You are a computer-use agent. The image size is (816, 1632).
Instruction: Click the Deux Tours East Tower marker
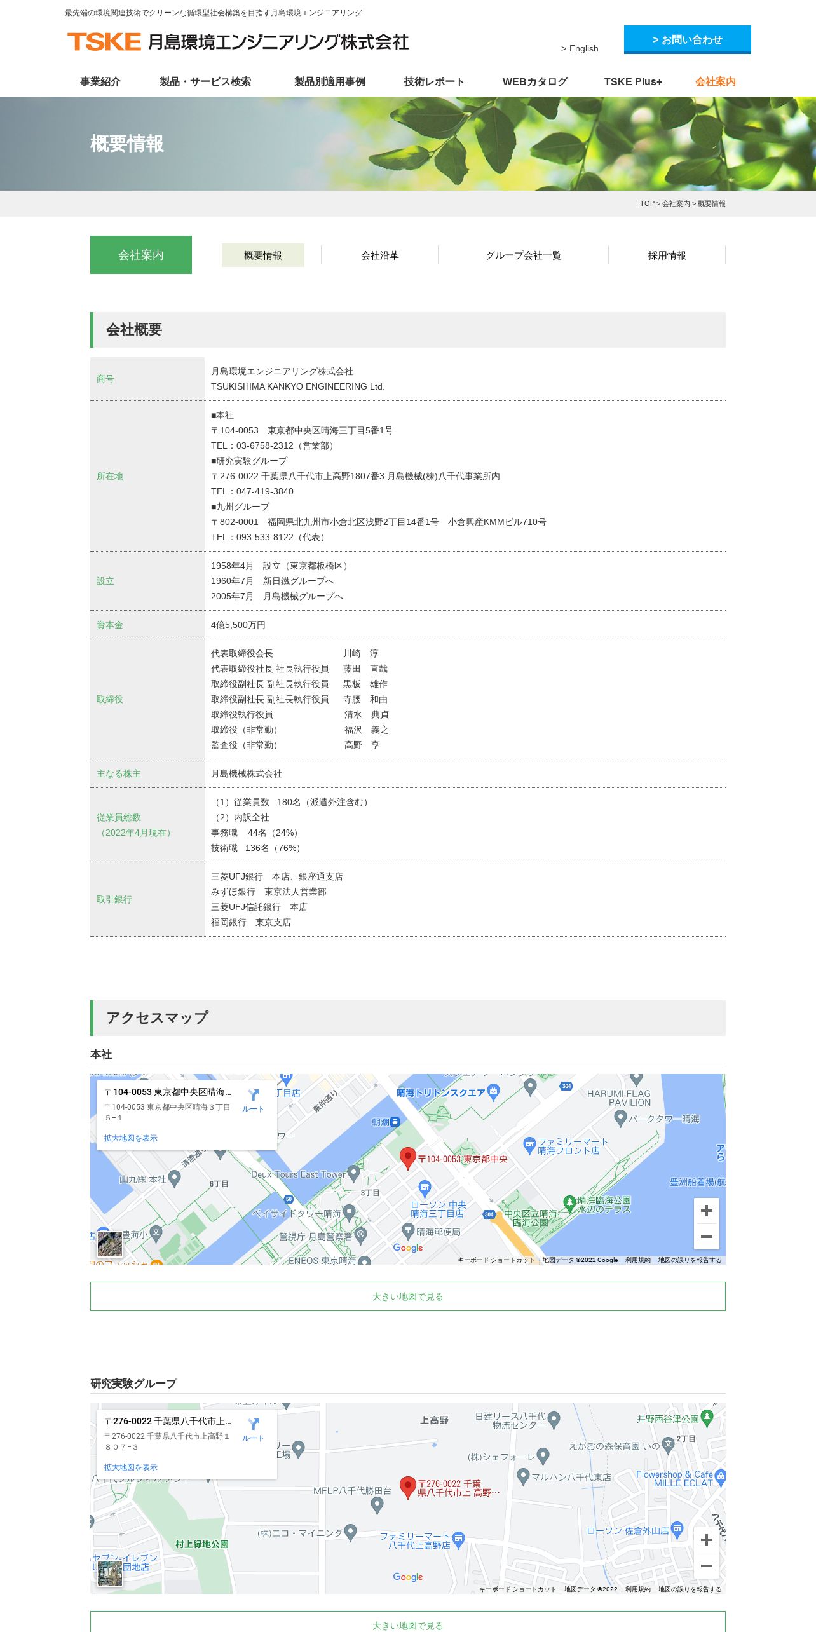click(354, 1173)
